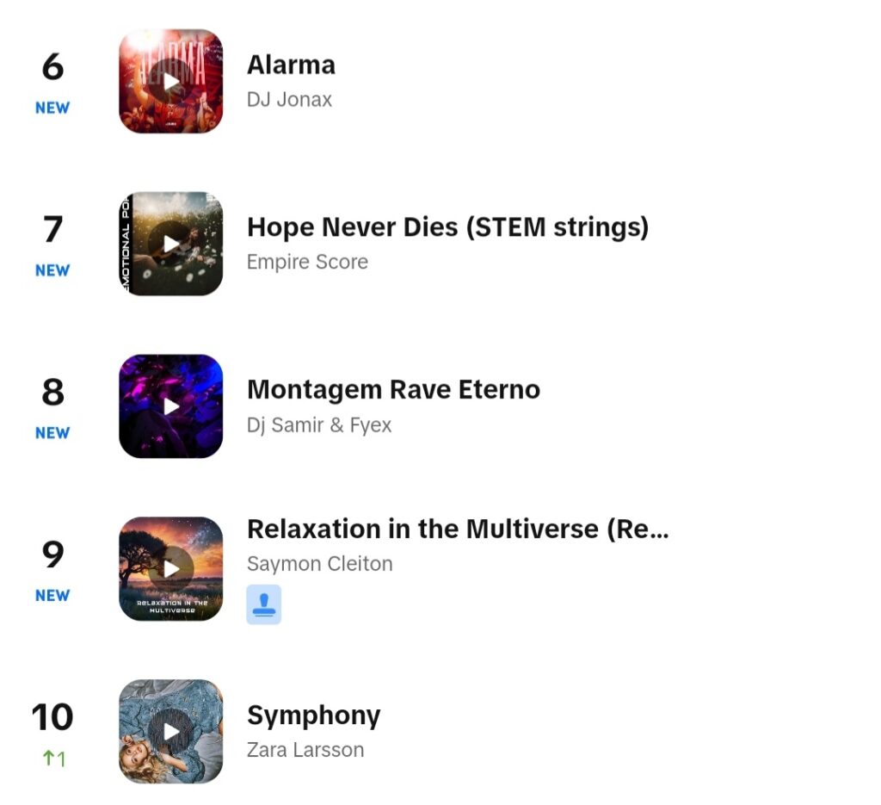881x805 pixels.
Task: Play Relaxation in the Multiverse preview
Action: click(x=171, y=569)
